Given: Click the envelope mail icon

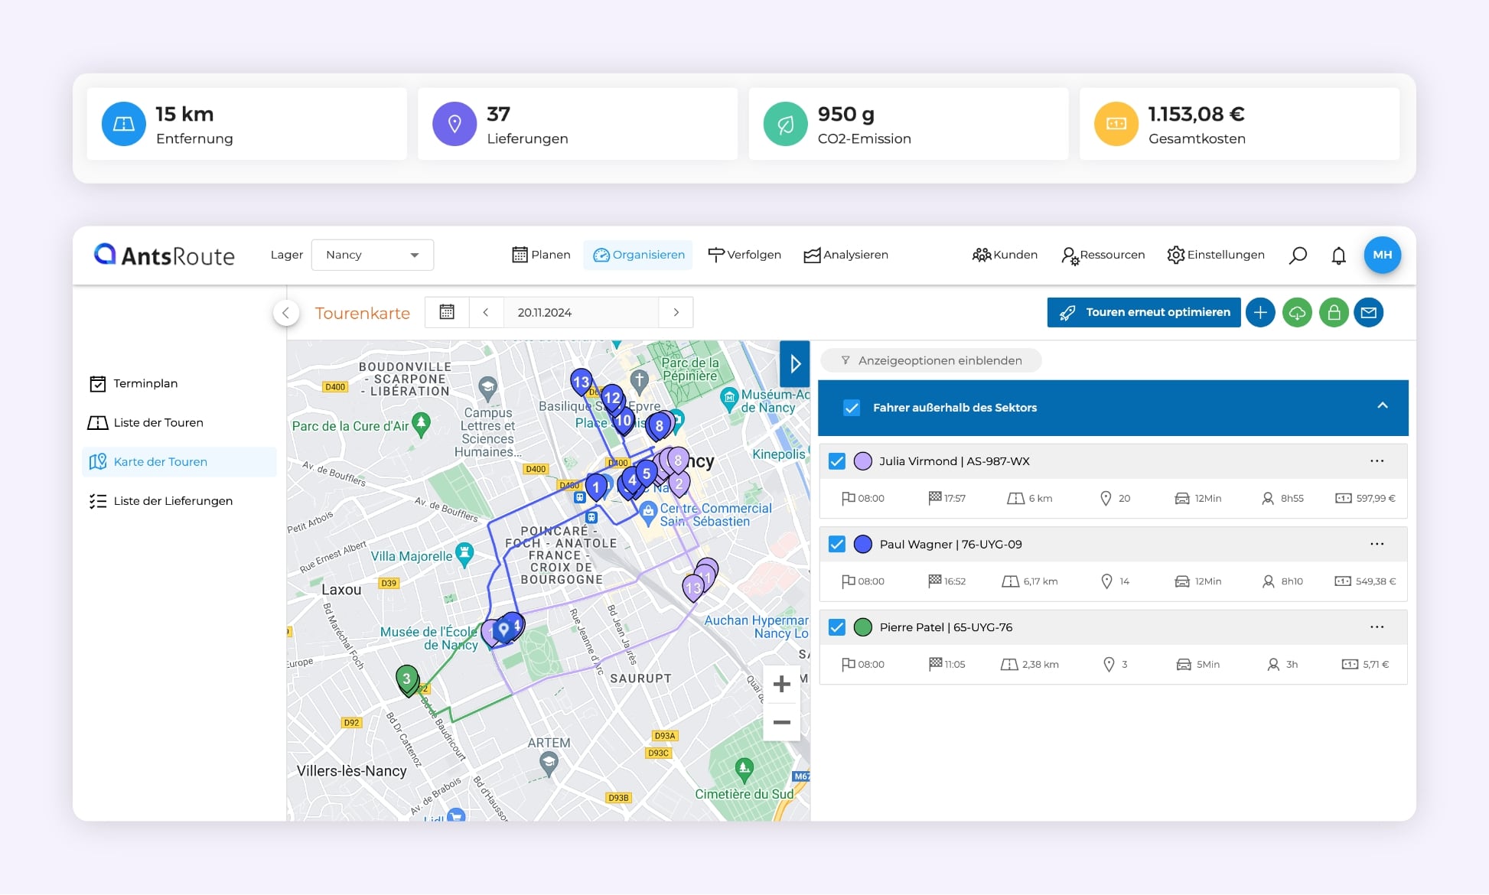Looking at the screenshot, I should point(1369,312).
